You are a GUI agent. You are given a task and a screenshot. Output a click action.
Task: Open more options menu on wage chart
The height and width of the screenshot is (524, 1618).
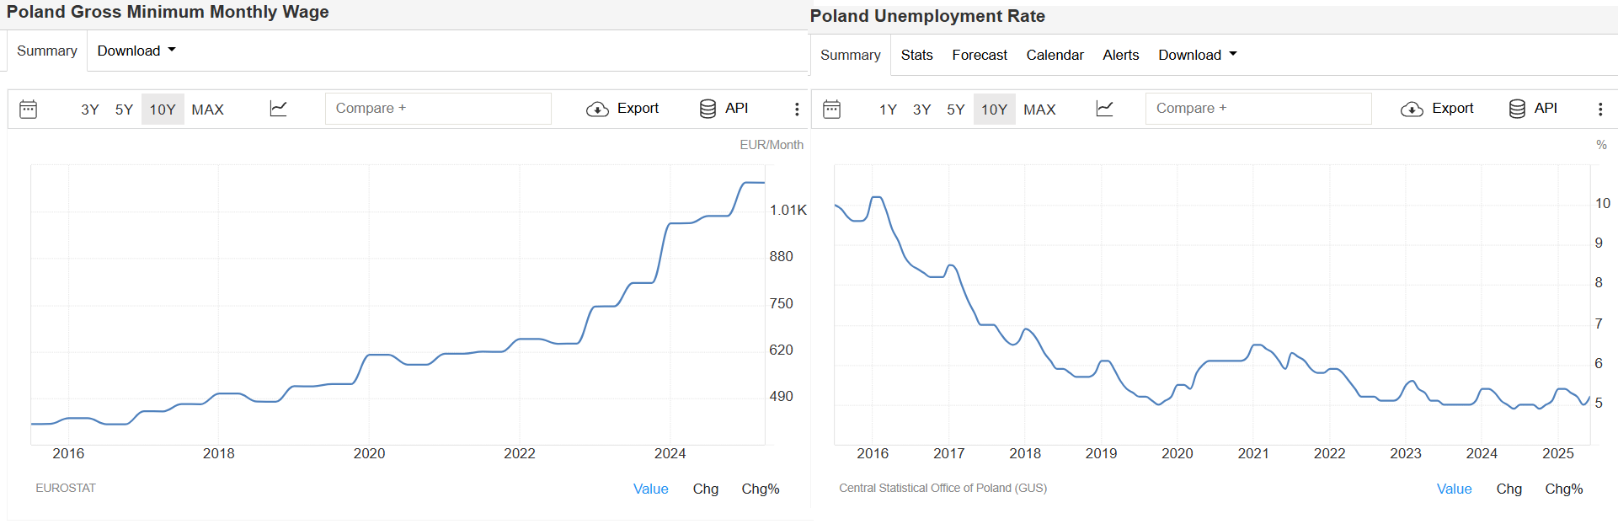click(797, 110)
